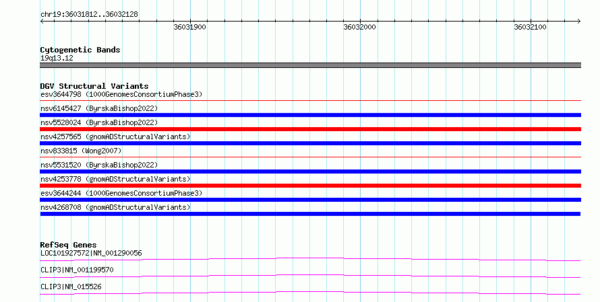Click the blue bar for nsv6145427
Image resolution: width=600 pixels, height=302 pixels.
coord(310,115)
